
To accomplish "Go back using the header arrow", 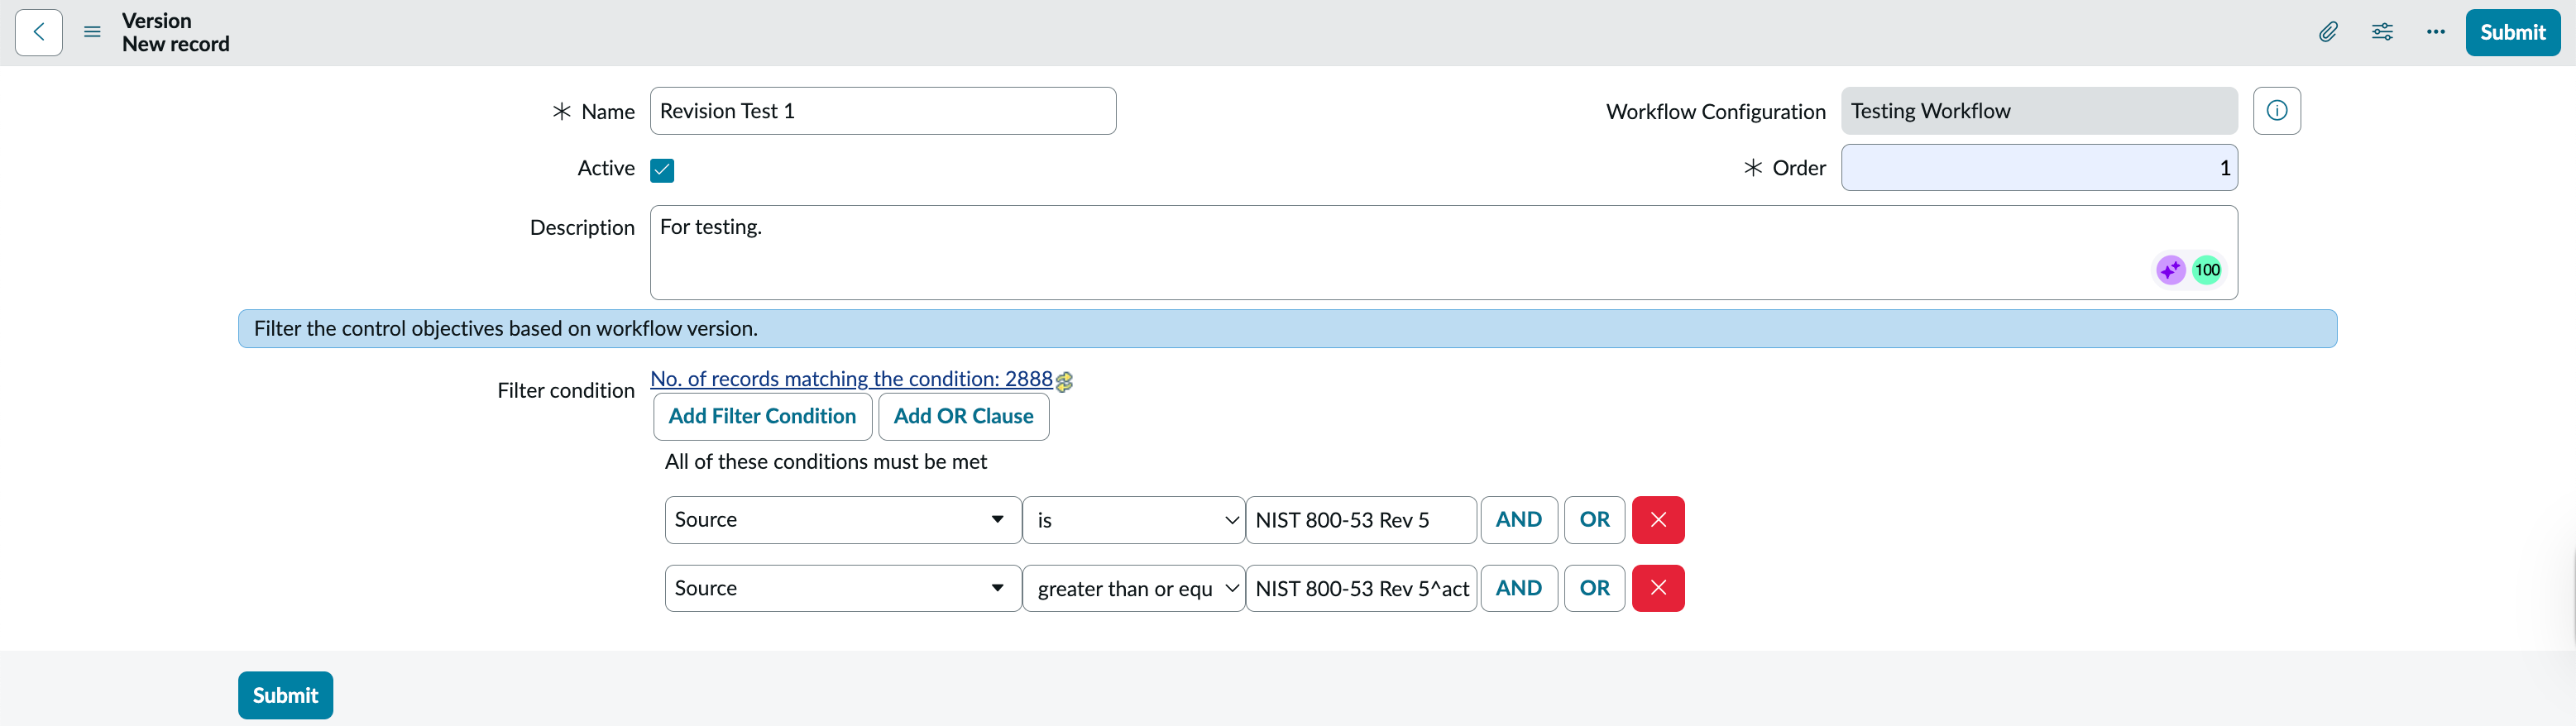I will 39,33.
